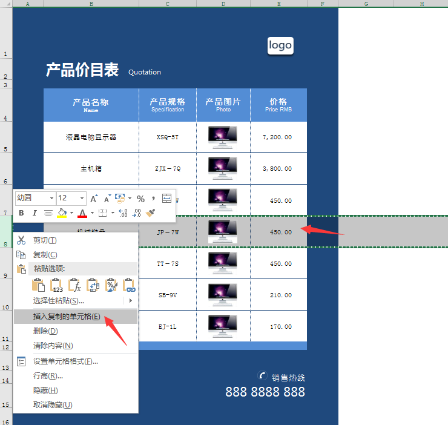Click paste transpose icon

(x=93, y=285)
